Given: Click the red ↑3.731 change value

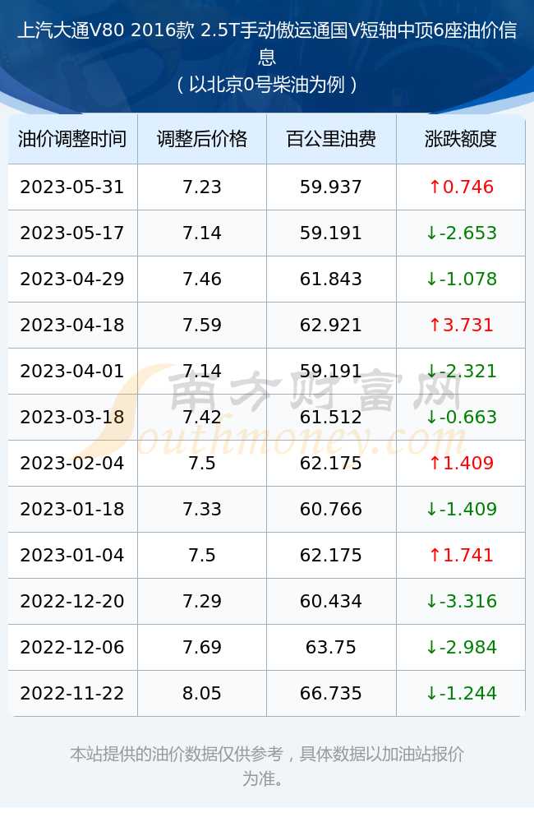Looking at the screenshot, I should click(x=461, y=325).
